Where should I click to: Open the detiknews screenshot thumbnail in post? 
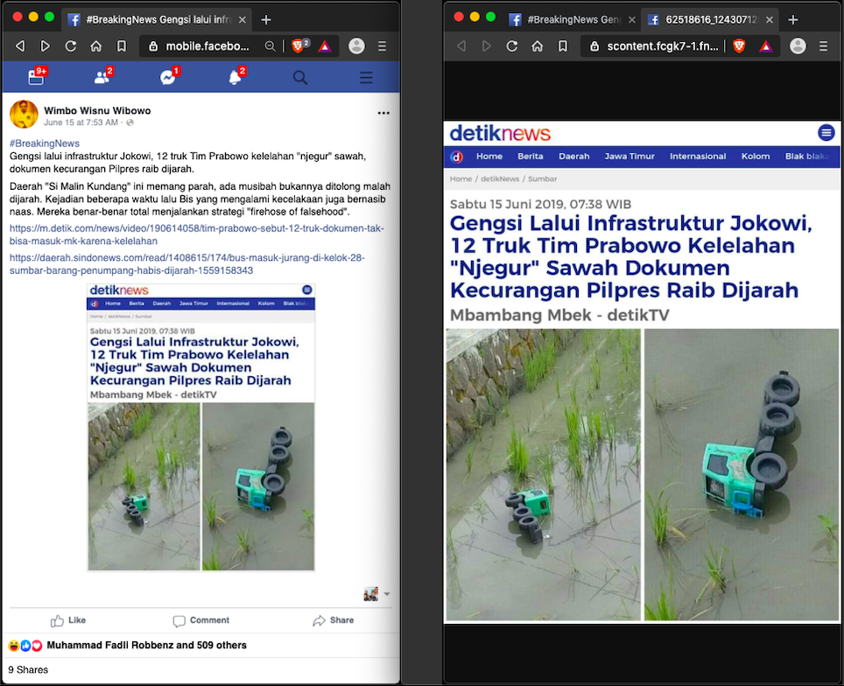pos(201,427)
